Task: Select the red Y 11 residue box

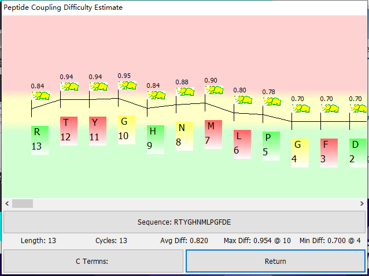Action: (97, 130)
